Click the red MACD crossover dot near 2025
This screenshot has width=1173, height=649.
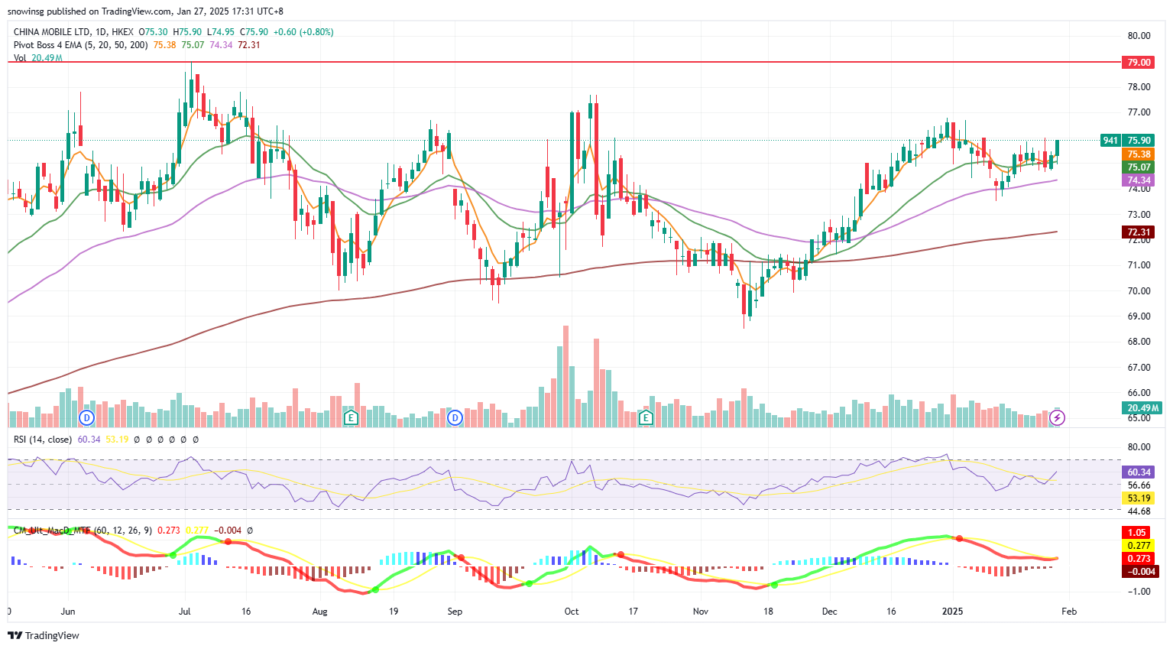click(960, 539)
